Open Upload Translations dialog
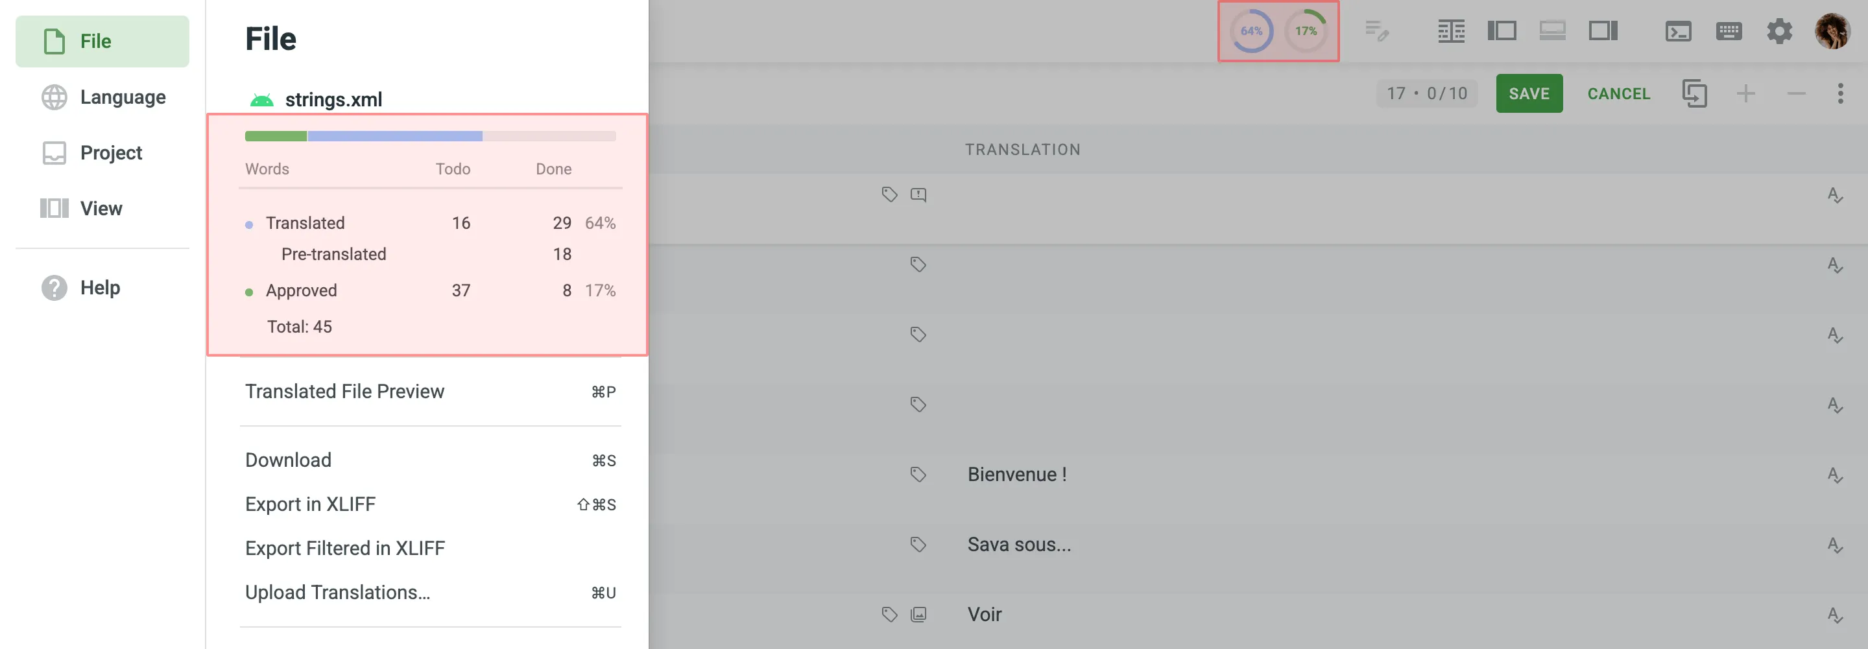 click(x=337, y=592)
